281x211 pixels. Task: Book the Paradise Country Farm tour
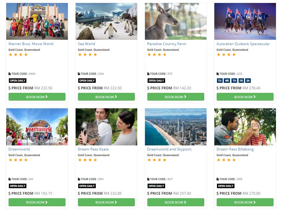(175, 97)
